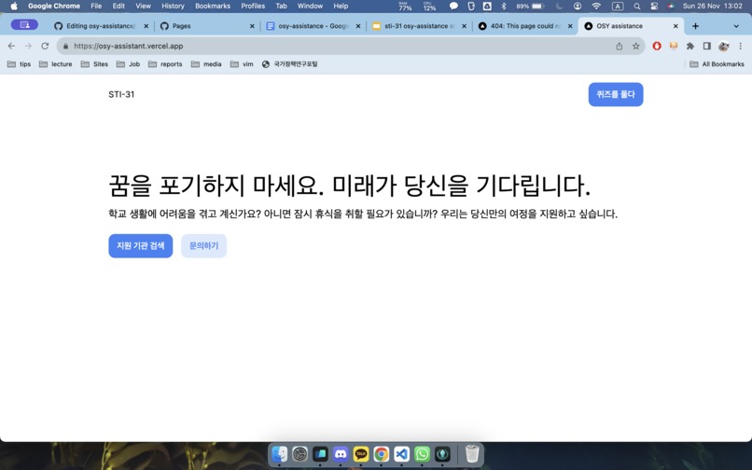Click the battery status in menu bar
752x470 pixels.
pyautogui.click(x=530, y=7)
